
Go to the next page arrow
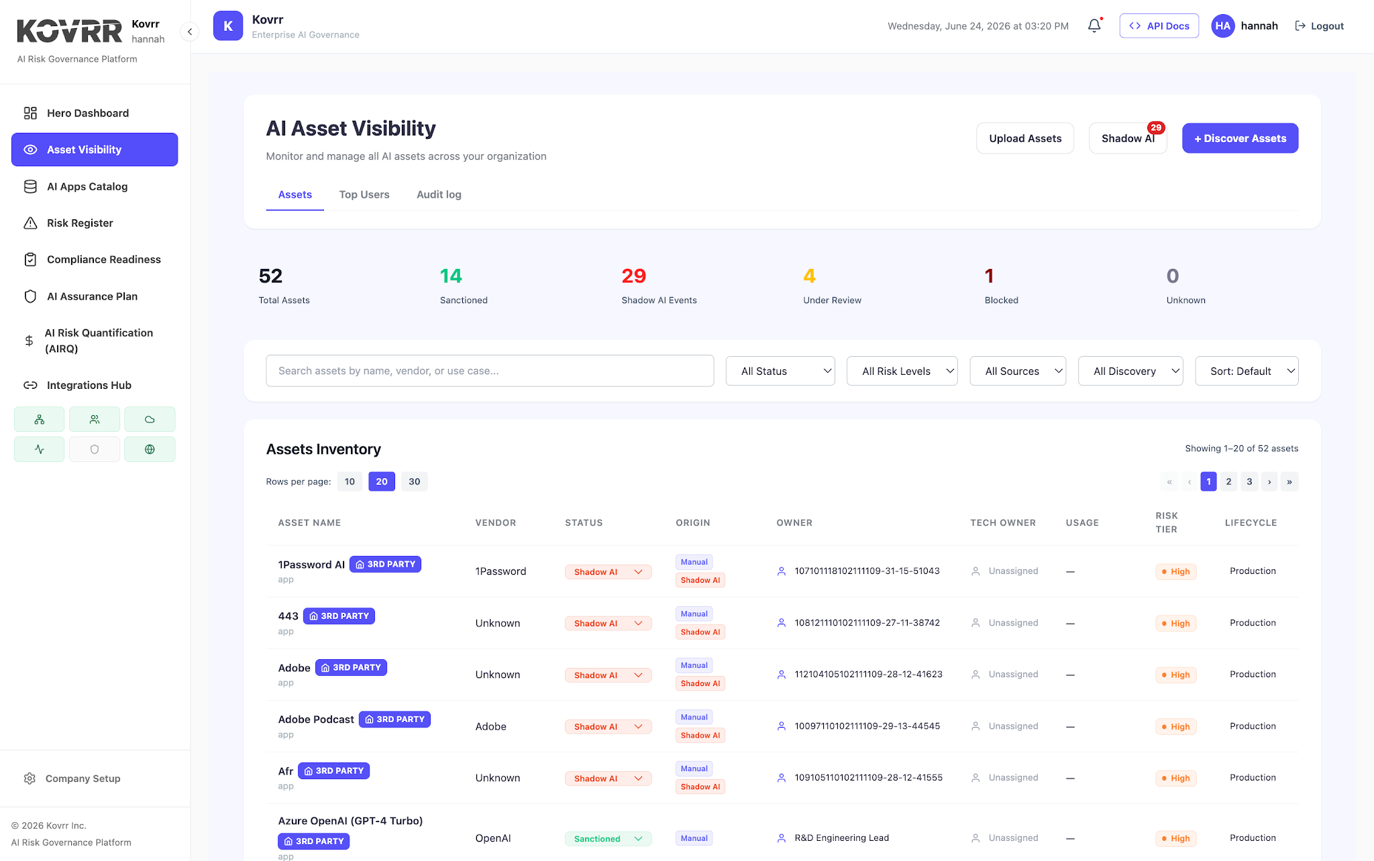pyautogui.click(x=1269, y=481)
